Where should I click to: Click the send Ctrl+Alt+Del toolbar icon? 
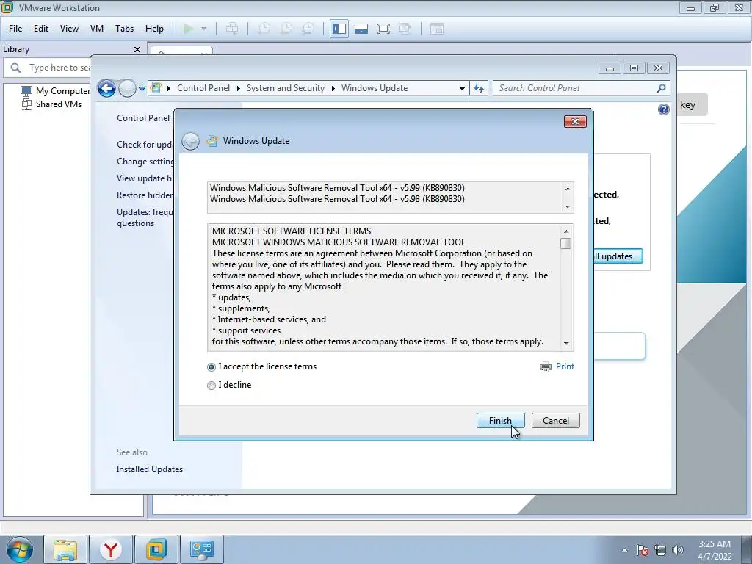232,29
